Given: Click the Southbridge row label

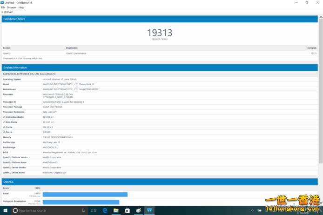Looking at the screenshot, I should tap(9, 148).
